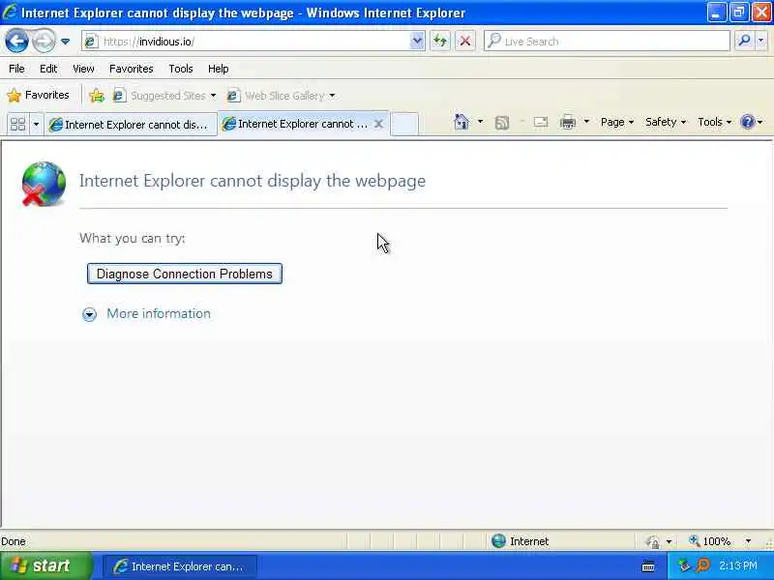Open the Tools menu in the menu bar
This screenshot has width=774, height=580.
(x=181, y=69)
